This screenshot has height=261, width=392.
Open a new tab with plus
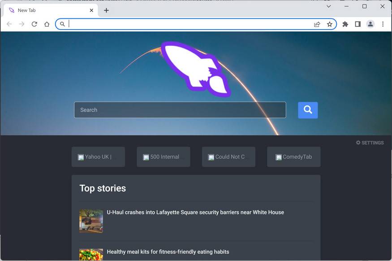[x=106, y=10]
